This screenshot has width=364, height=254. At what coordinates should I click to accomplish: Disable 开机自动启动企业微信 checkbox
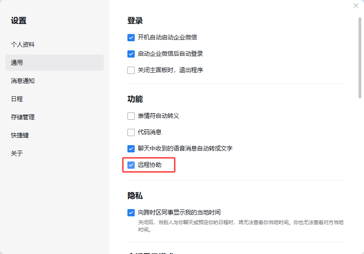[131, 37]
